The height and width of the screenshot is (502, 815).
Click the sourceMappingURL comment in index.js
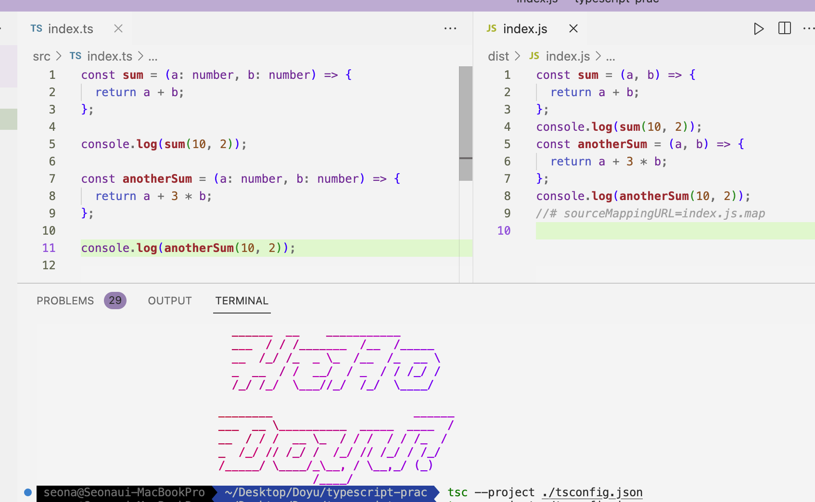(x=650, y=213)
